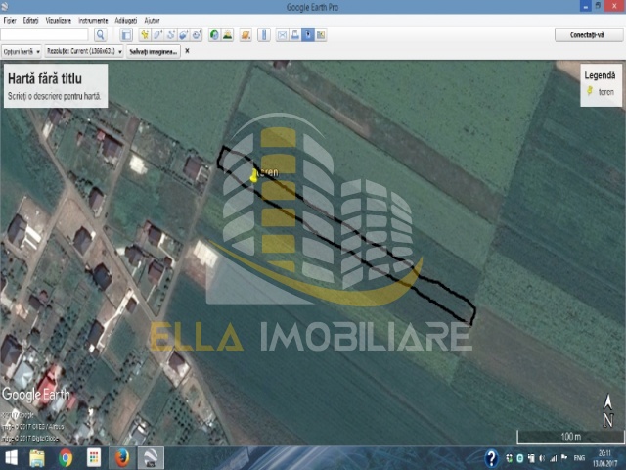This screenshot has height=470, width=626.
Task: Open the Instrumente menu
Action: click(x=93, y=20)
